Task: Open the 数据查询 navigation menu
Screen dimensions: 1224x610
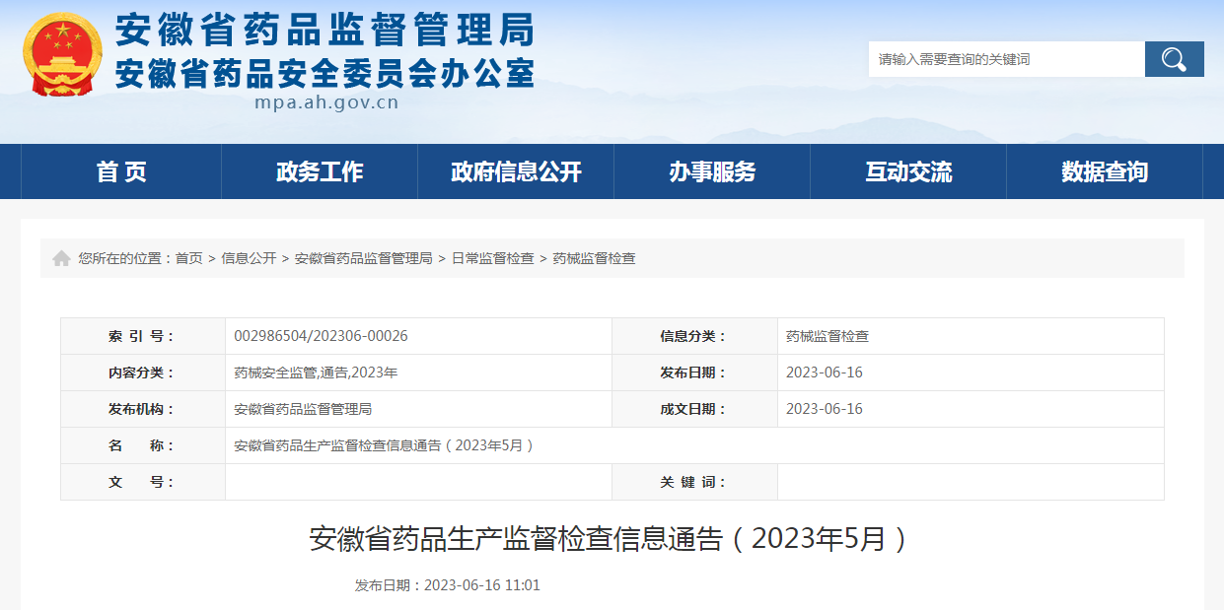Action: pos(1105,171)
